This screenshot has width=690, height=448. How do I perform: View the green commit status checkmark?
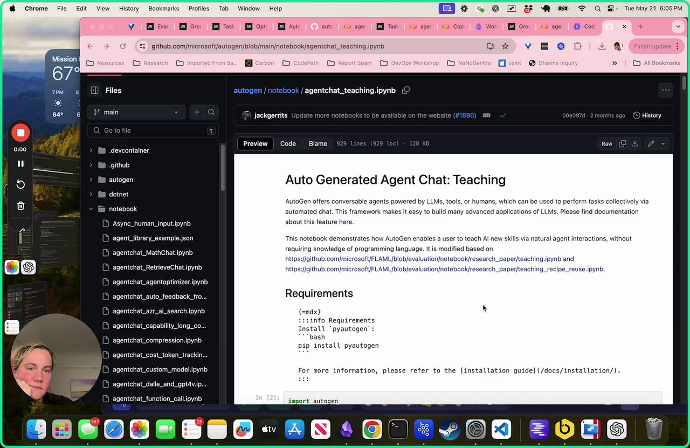pyautogui.click(x=502, y=115)
